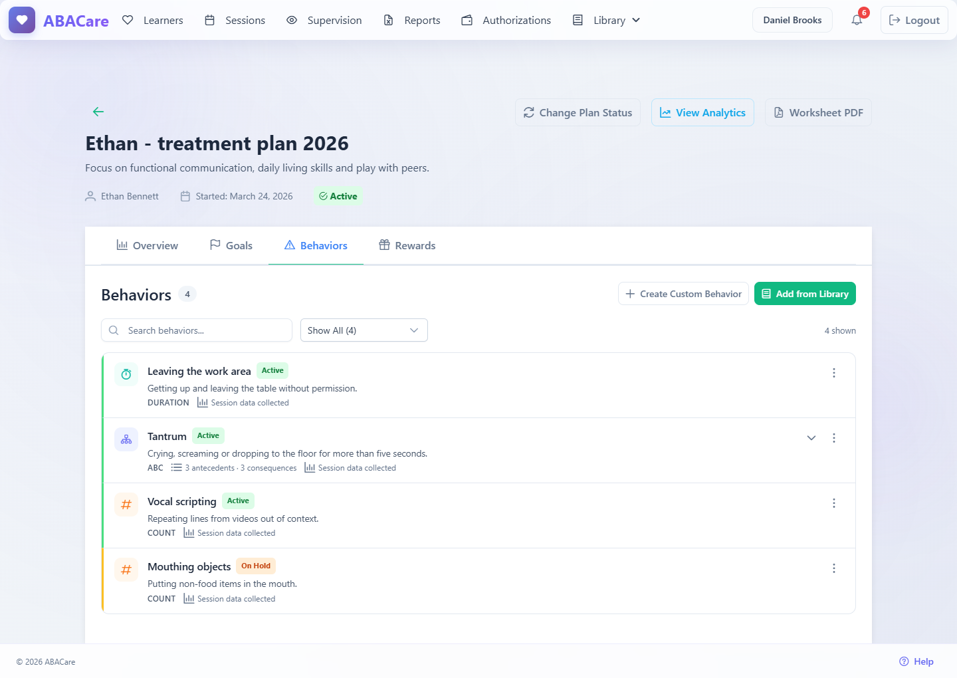Expand the Tantrum behavior details
957x678 pixels.
tap(811, 438)
